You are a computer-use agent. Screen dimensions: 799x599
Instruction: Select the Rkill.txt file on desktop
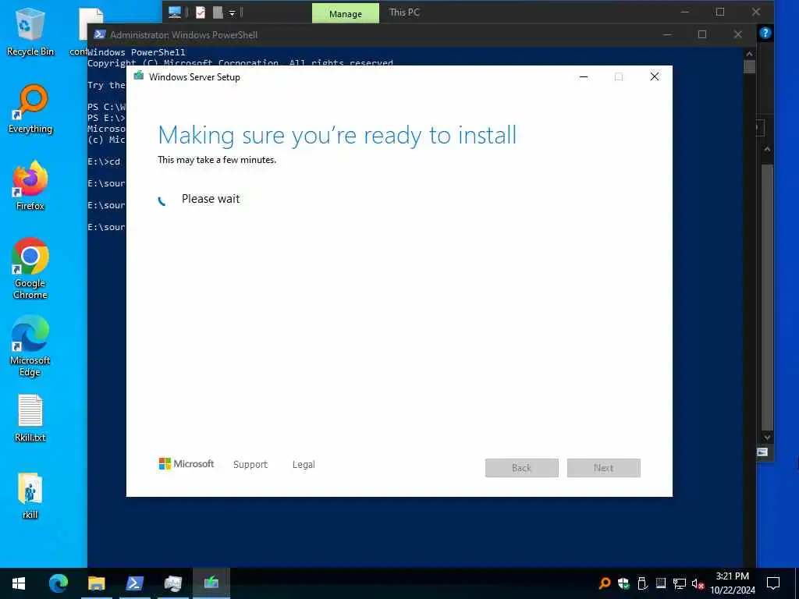click(x=30, y=418)
